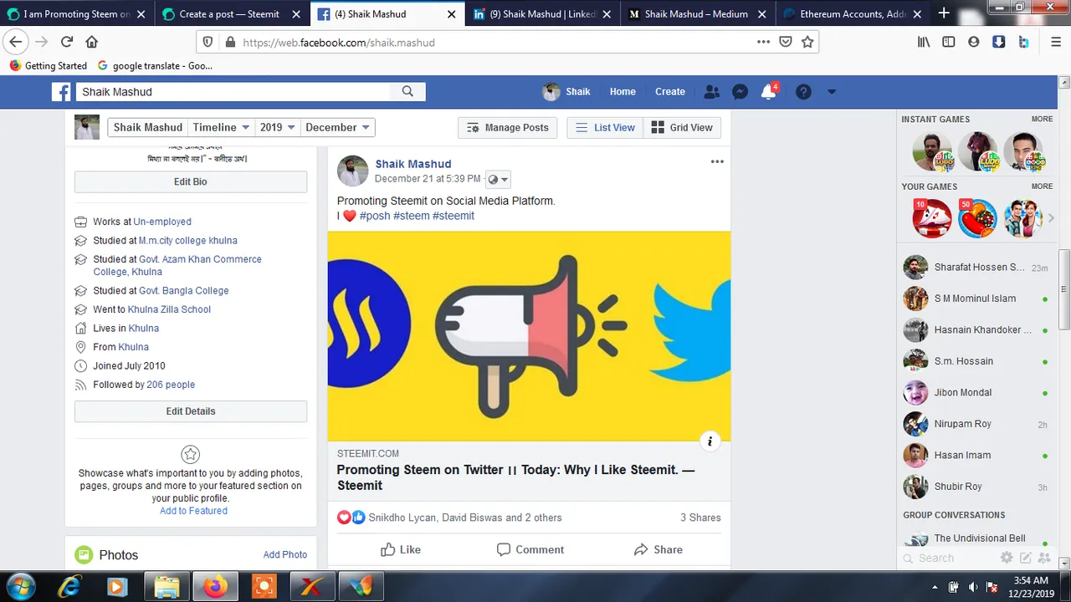
Task: Click the Manage Posts button
Action: pos(509,128)
